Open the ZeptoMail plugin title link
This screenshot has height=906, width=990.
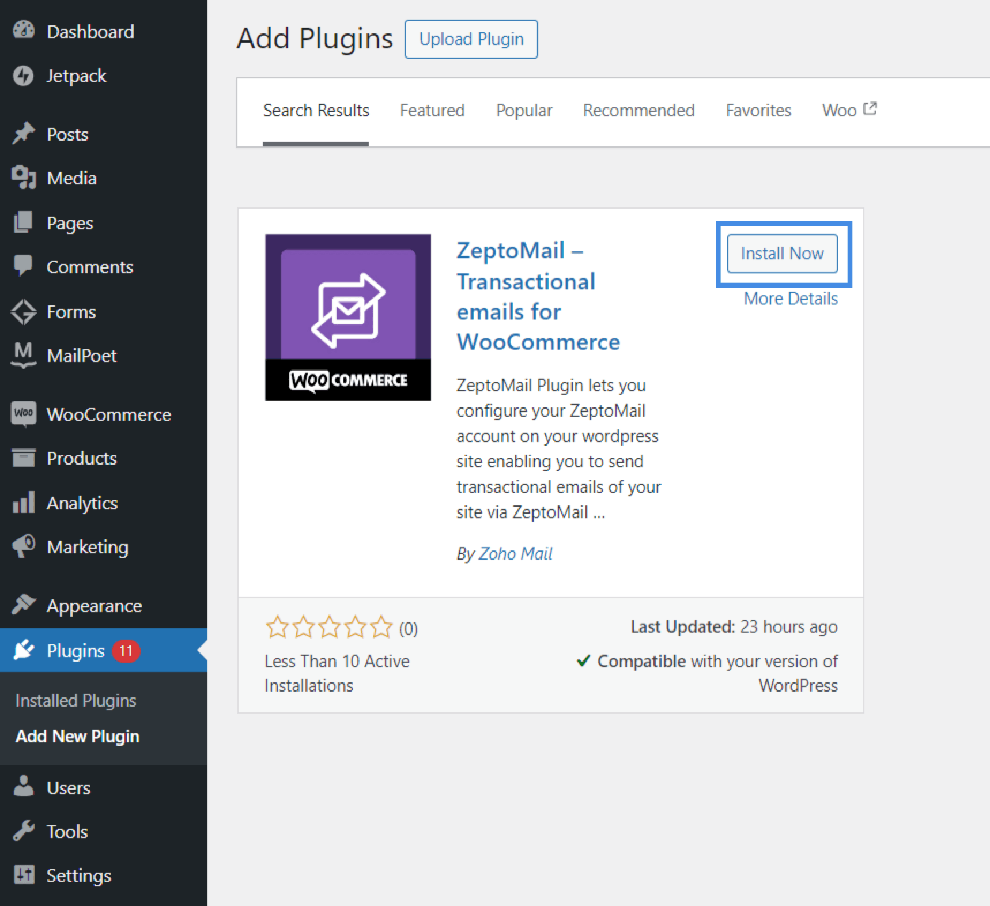click(x=538, y=296)
